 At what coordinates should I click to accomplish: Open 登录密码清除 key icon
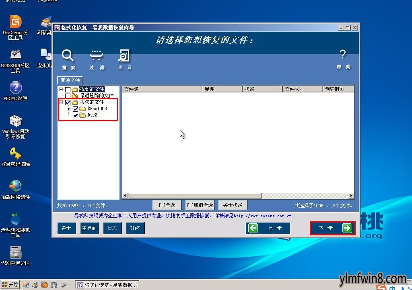[x=16, y=157]
